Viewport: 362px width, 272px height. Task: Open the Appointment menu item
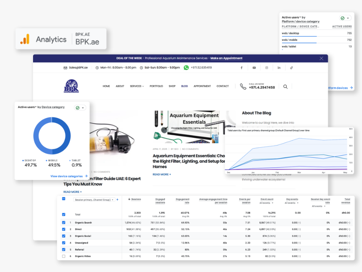[202, 86]
